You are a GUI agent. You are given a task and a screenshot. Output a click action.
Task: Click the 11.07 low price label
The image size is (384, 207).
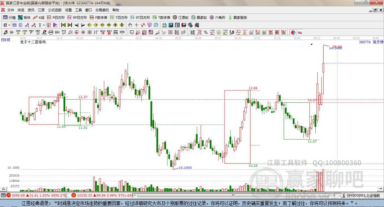pyautogui.click(x=312, y=141)
